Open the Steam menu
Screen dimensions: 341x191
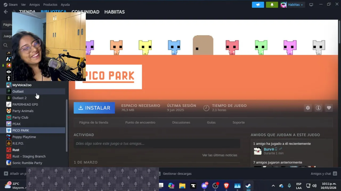click(11, 5)
